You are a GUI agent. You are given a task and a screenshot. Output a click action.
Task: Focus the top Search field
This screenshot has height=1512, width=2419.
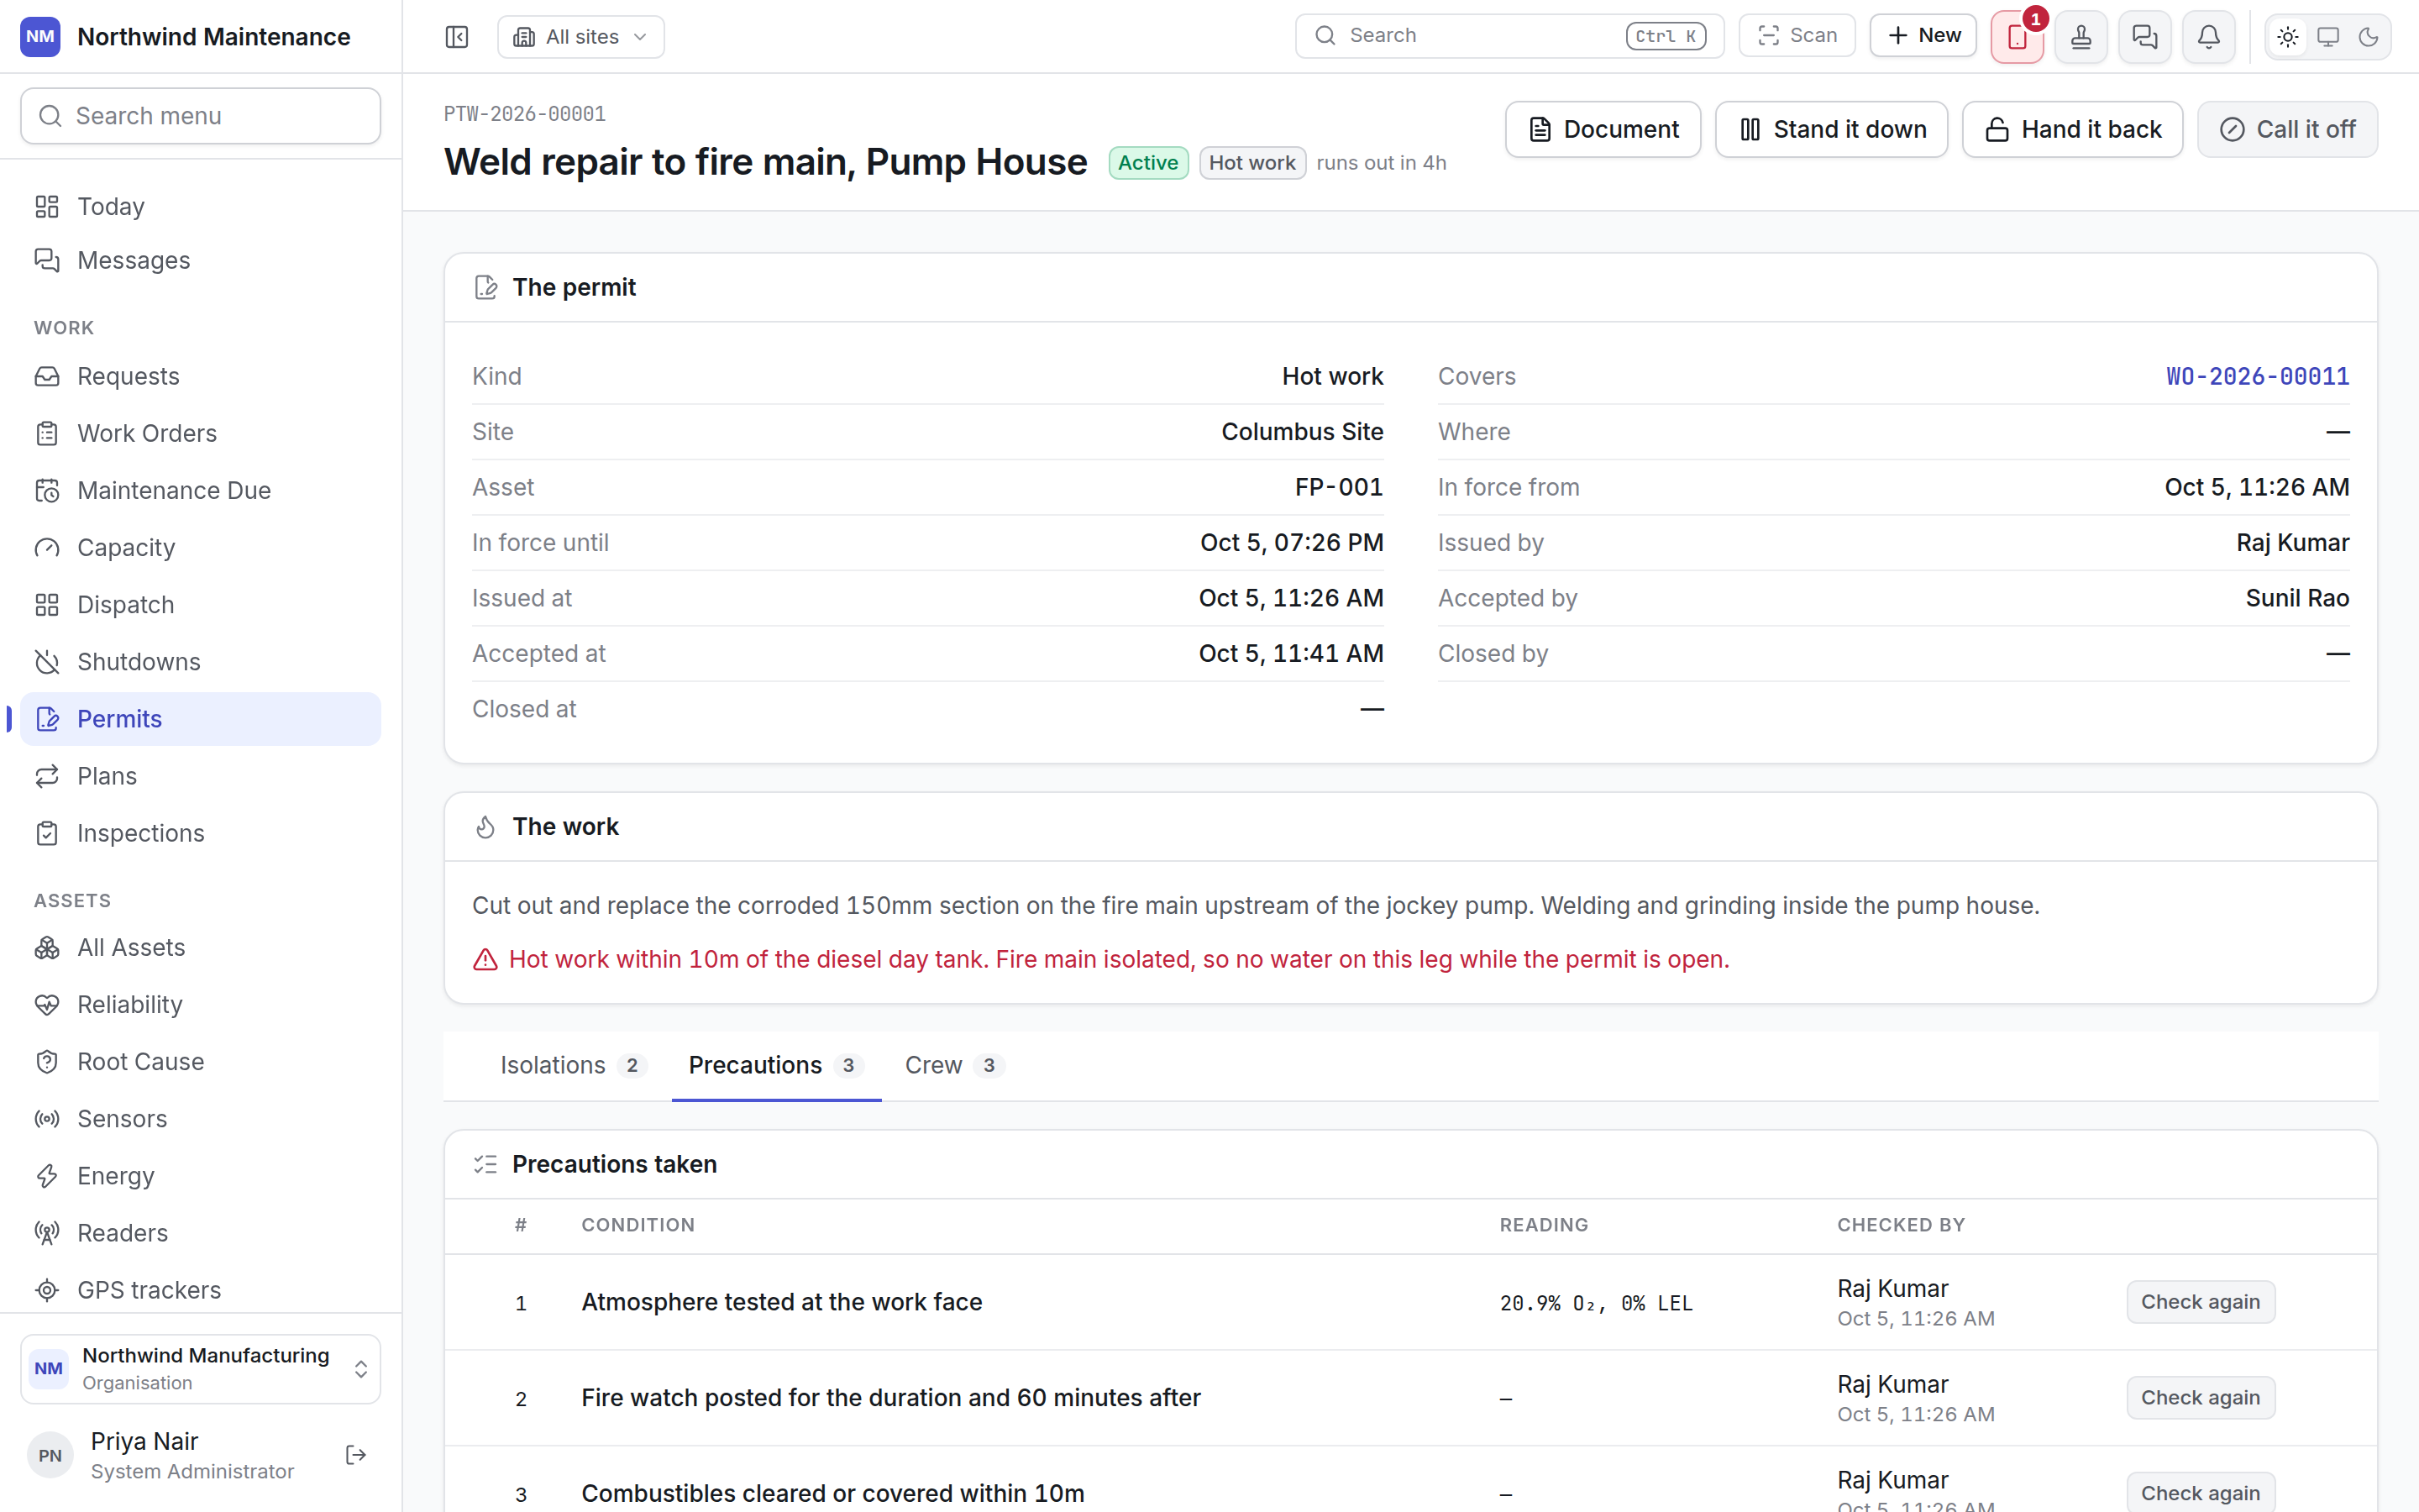(1509, 36)
